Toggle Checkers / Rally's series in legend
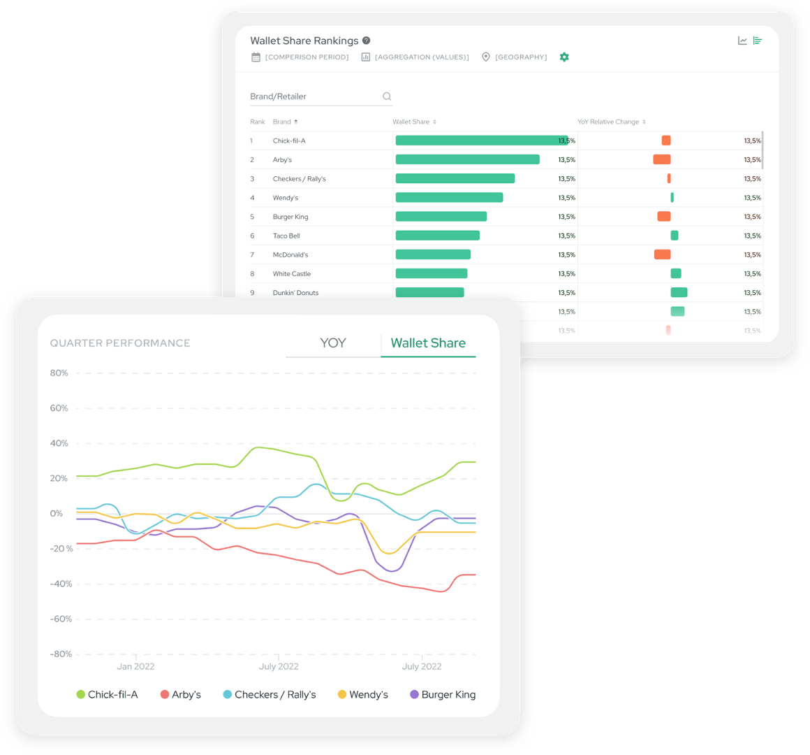 [270, 694]
